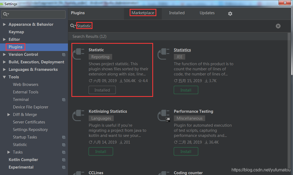Click the Kotlinizing Statistics plugin icon

(x=78, y=115)
